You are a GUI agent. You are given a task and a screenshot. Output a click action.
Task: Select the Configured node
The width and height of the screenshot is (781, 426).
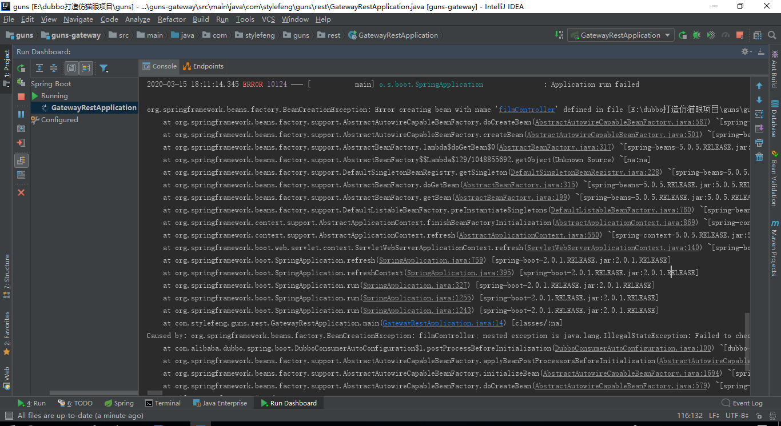tap(59, 120)
